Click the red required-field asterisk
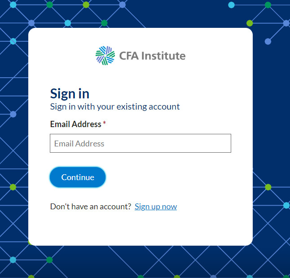The width and height of the screenshot is (290, 278). 104,123
